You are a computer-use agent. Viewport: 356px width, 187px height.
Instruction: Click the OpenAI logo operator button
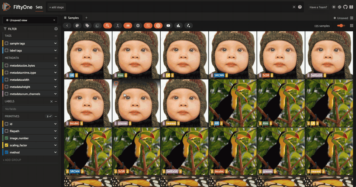(x=158, y=25)
